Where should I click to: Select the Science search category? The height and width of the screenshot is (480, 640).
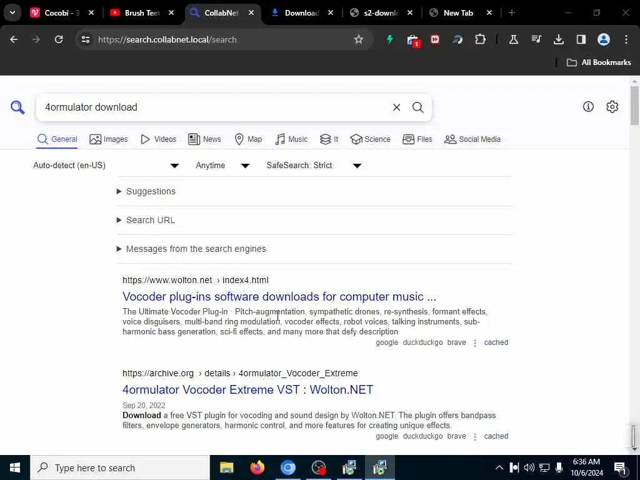pyautogui.click(x=370, y=139)
